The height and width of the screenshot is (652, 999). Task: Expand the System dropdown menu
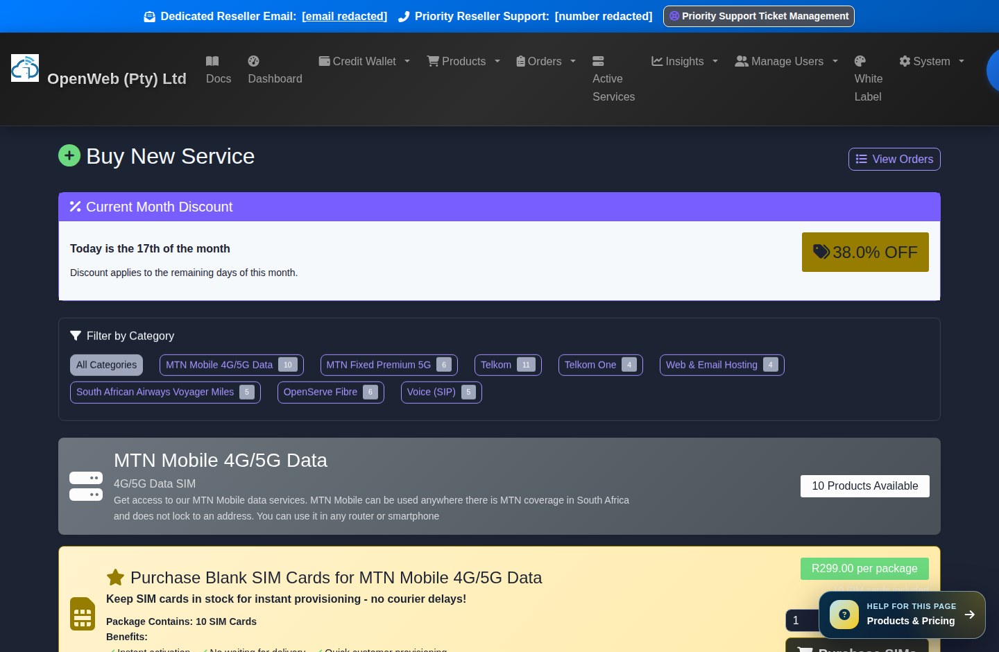[962, 61]
